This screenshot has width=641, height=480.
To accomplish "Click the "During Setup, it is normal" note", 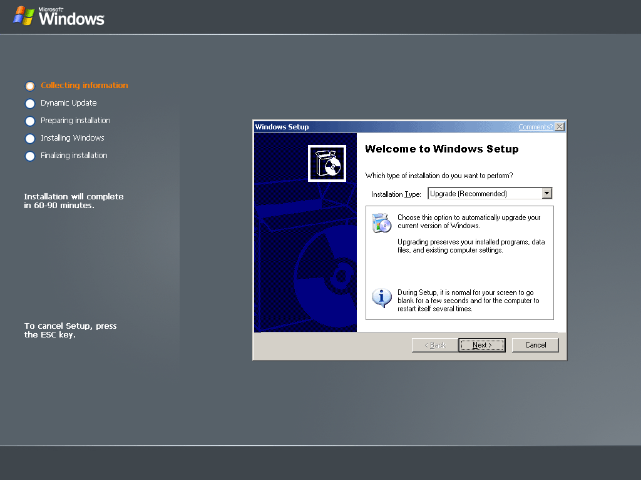I will tap(468, 301).
